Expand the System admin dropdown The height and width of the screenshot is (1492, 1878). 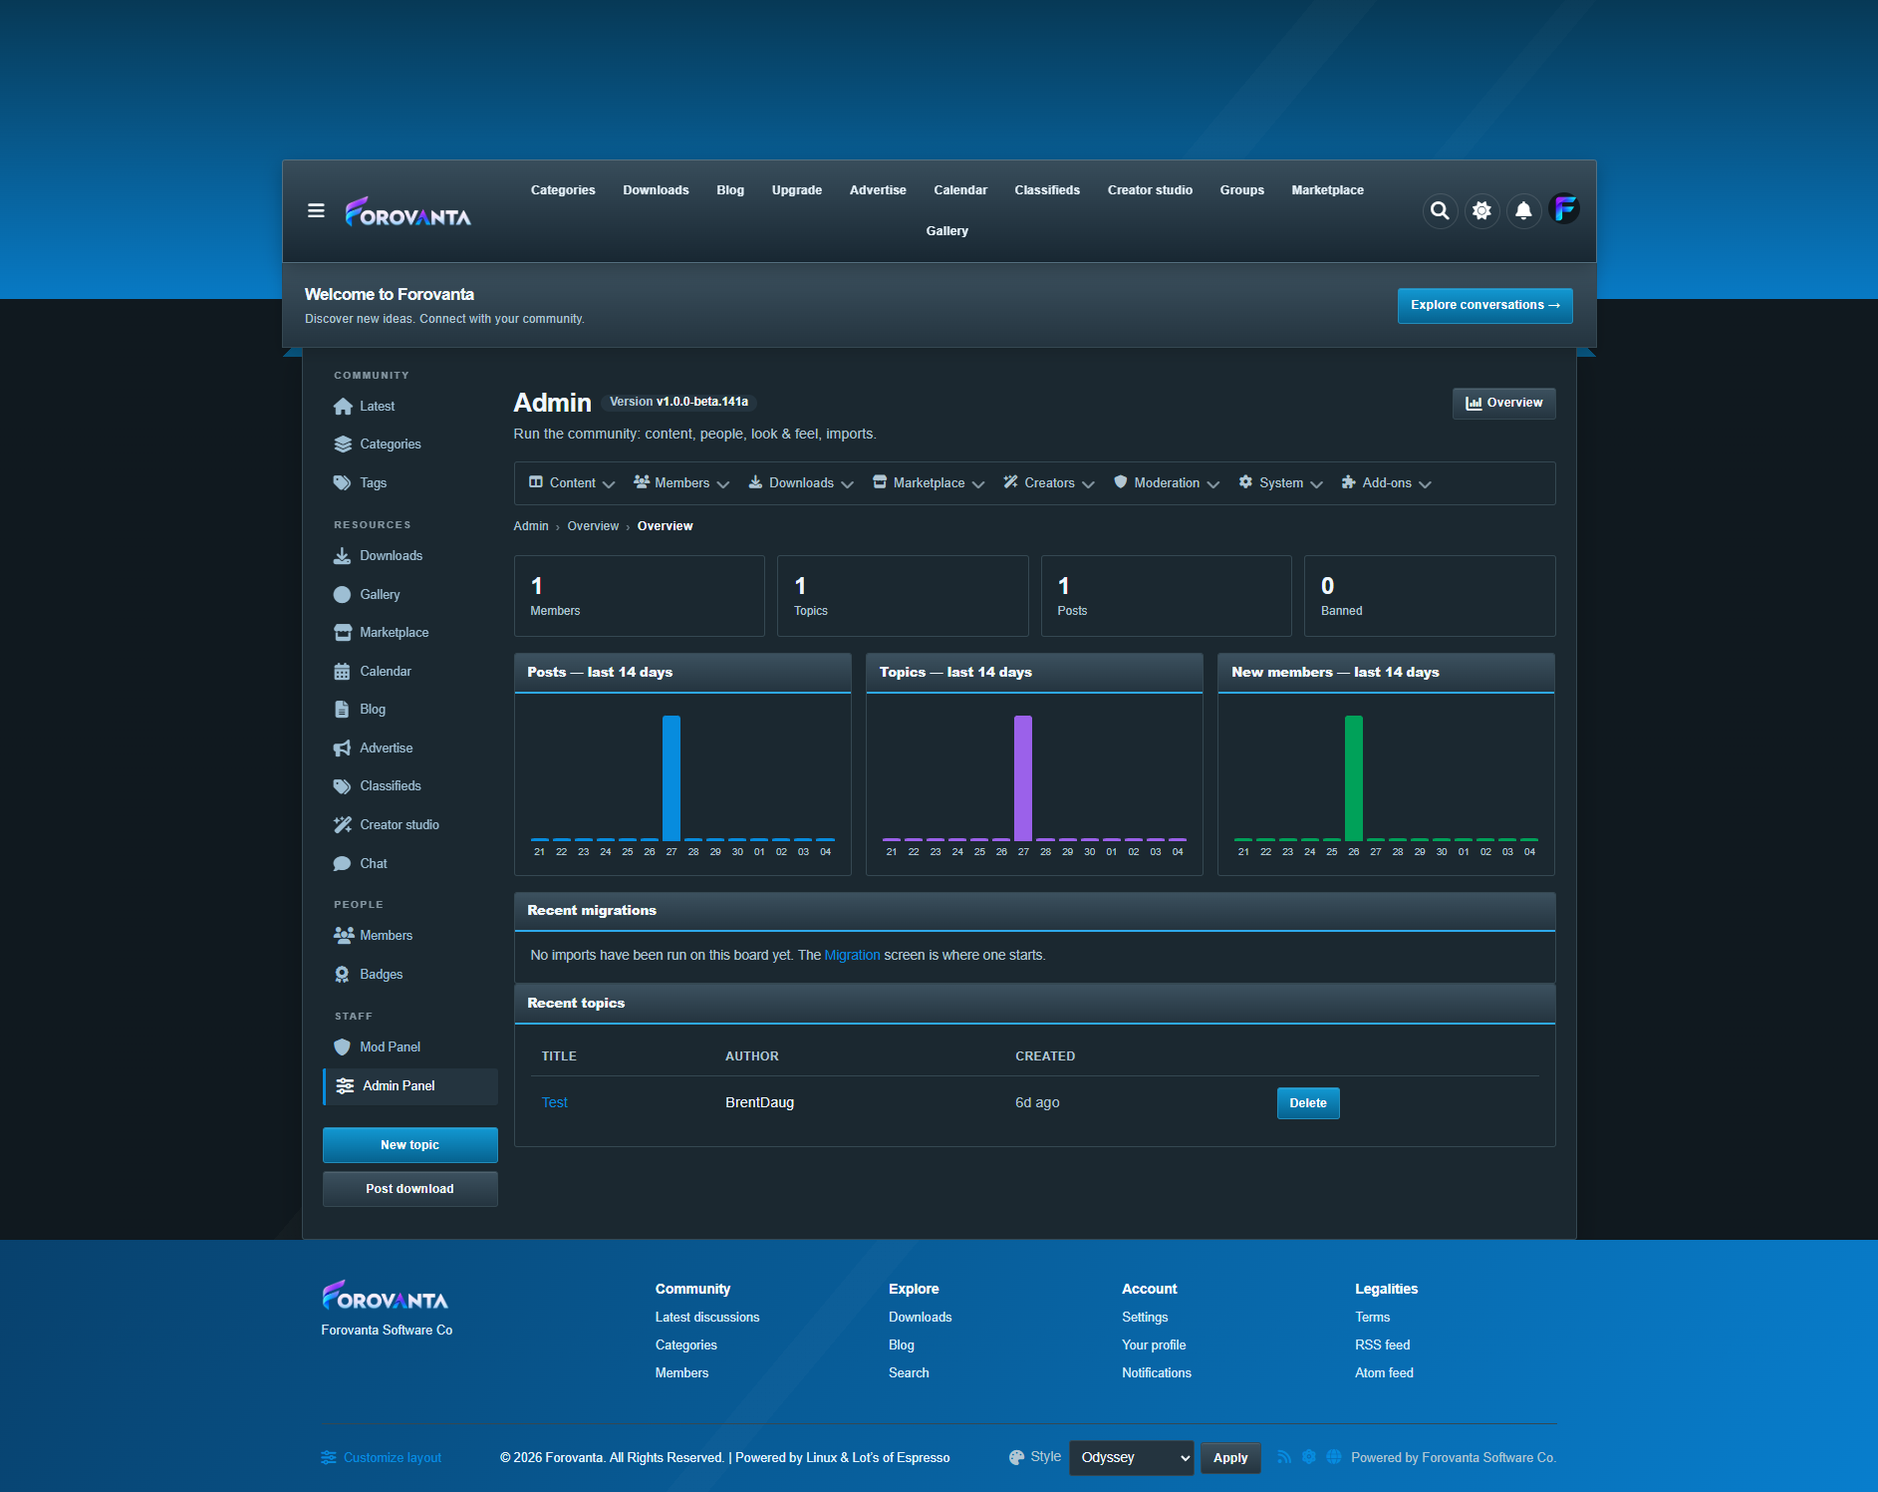(1280, 483)
